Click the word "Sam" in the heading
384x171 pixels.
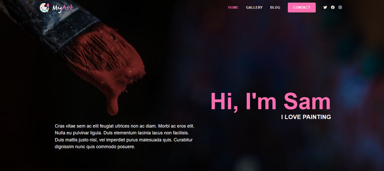pos(307,101)
